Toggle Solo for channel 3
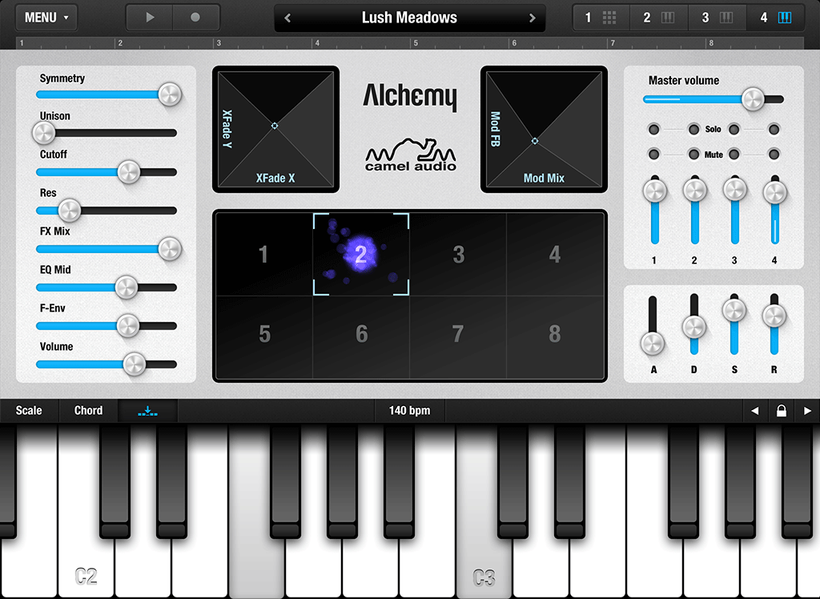 [734, 129]
